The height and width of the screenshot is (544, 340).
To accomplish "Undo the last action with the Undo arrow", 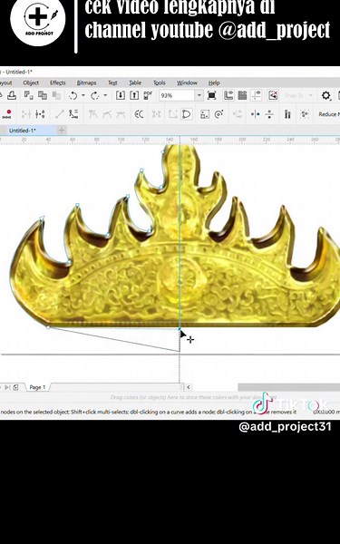I will click(x=73, y=95).
